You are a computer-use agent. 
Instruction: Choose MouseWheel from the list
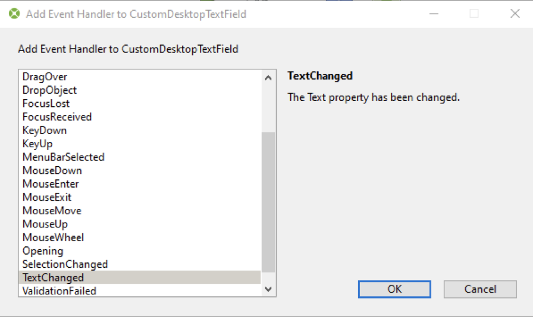(140, 237)
